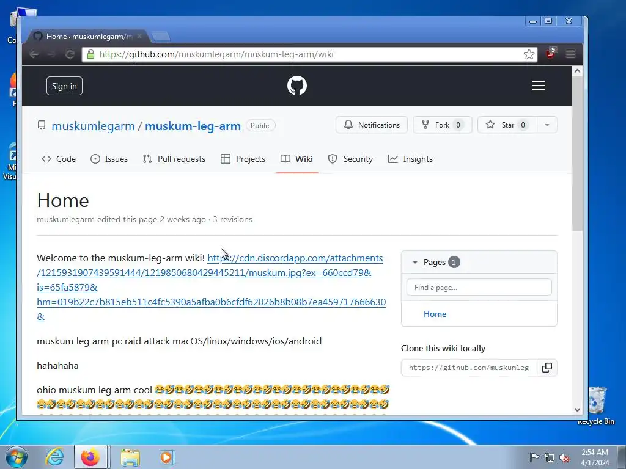
Task: Open the Home page link in sidebar
Action: 435,314
